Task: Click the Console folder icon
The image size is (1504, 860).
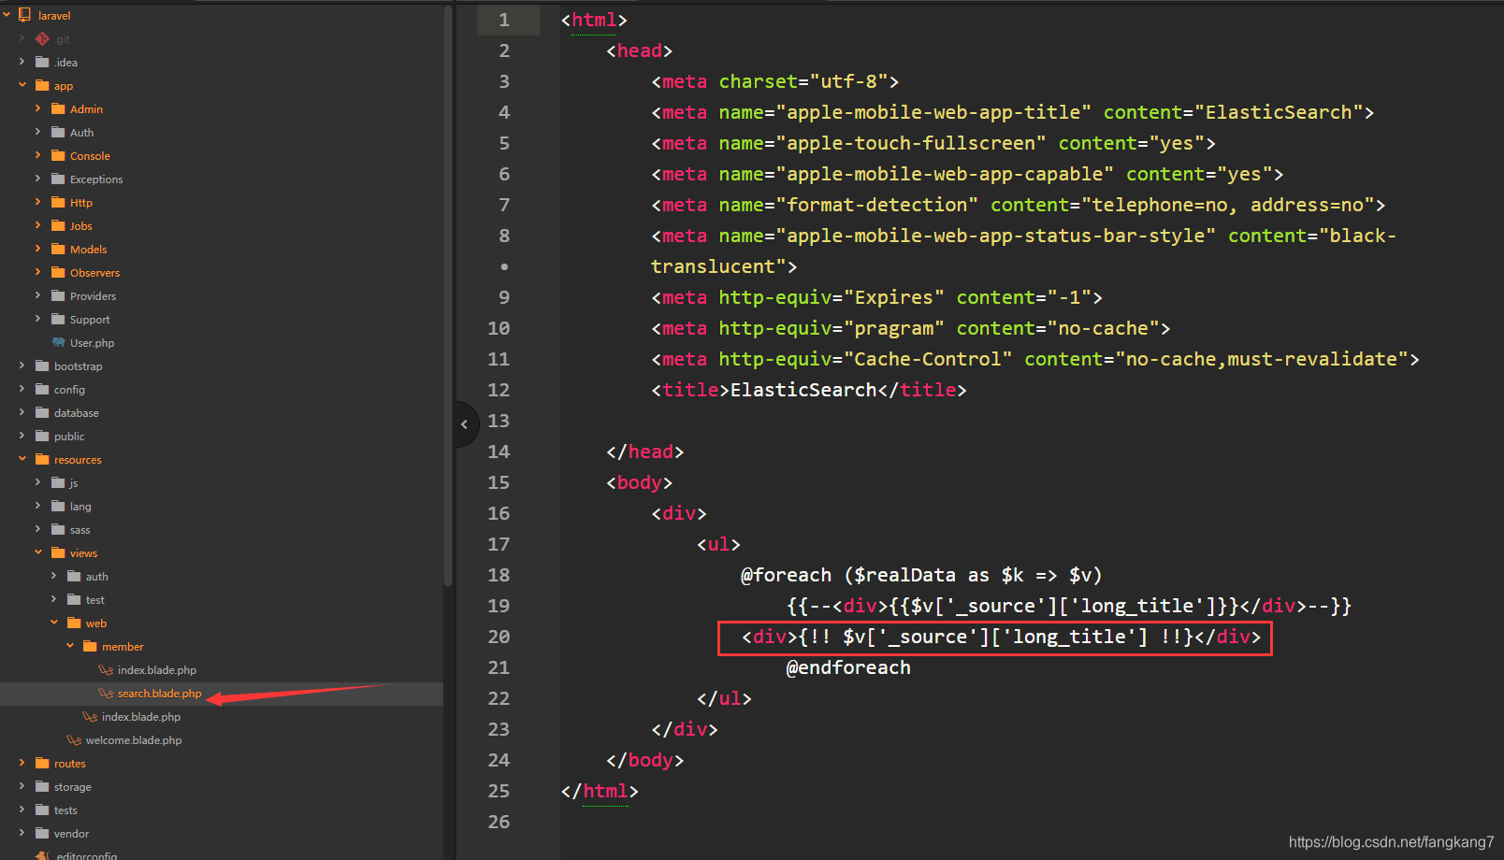Action: (x=58, y=155)
